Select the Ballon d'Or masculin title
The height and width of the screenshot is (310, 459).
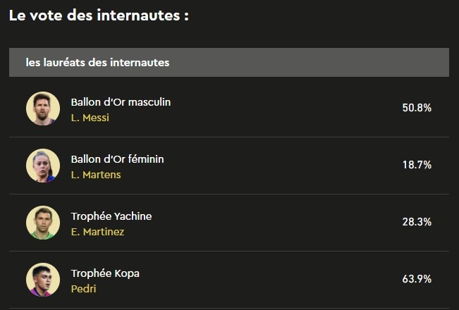[121, 102]
